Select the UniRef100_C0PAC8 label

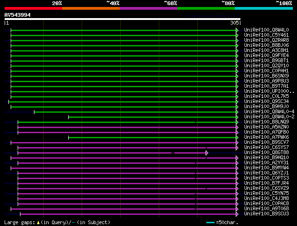[x=266, y=204]
